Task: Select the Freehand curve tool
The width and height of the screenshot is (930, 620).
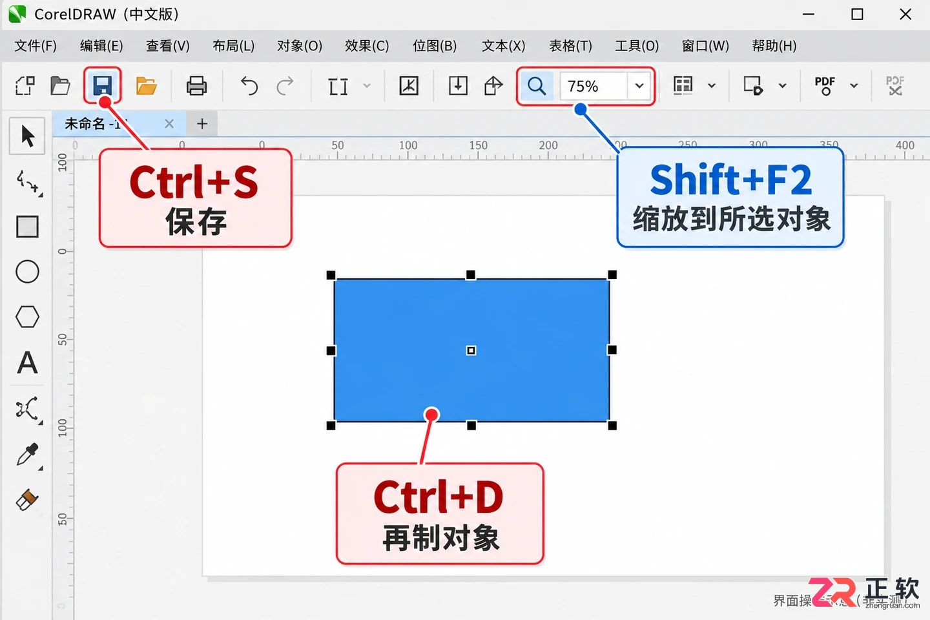Action: pyautogui.click(x=28, y=182)
